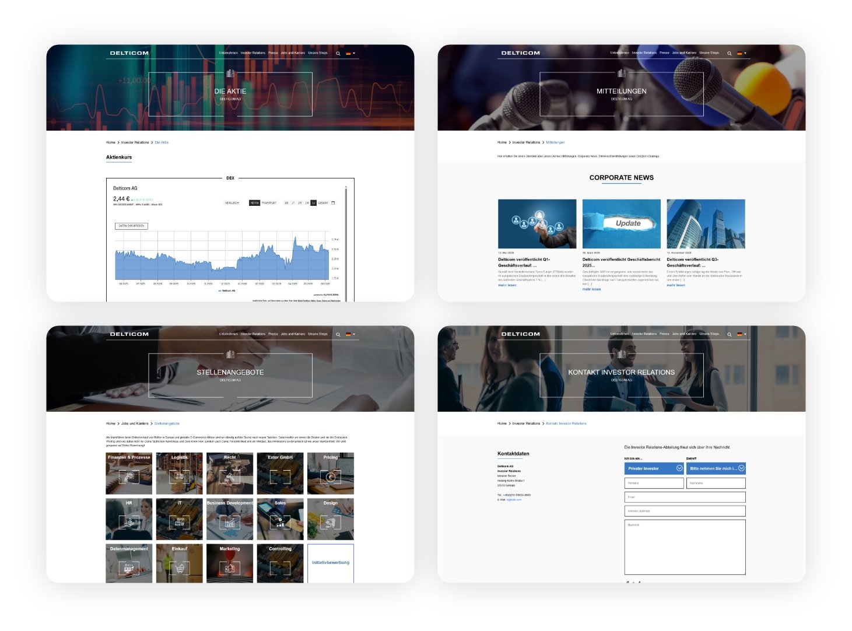Open the Datenmanagement job category tile
The width and height of the screenshot is (852, 631).
[x=129, y=563]
